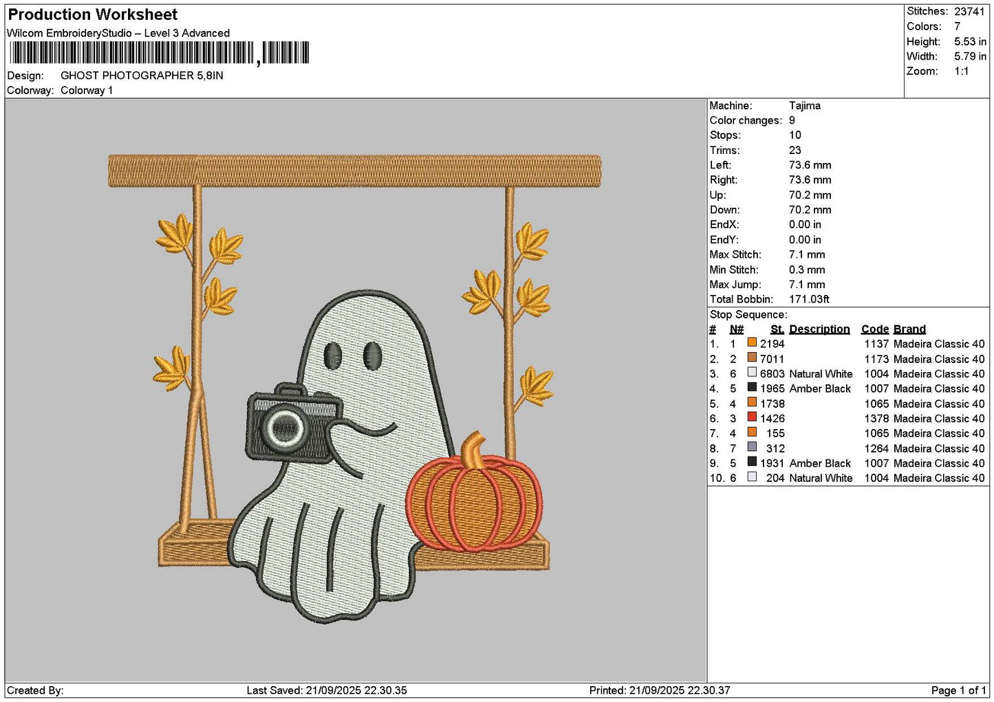Image resolution: width=994 pixels, height=702 pixels.
Task: Click the orange swatch for stop 7 (155)
Action: pyautogui.click(x=752, y=432)
